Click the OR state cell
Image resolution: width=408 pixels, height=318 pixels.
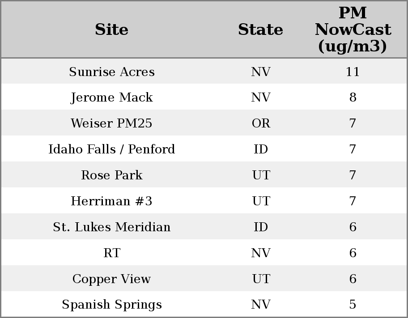[x=261, y=123]
